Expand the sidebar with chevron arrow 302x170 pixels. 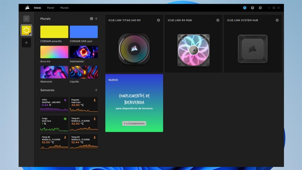26,19
